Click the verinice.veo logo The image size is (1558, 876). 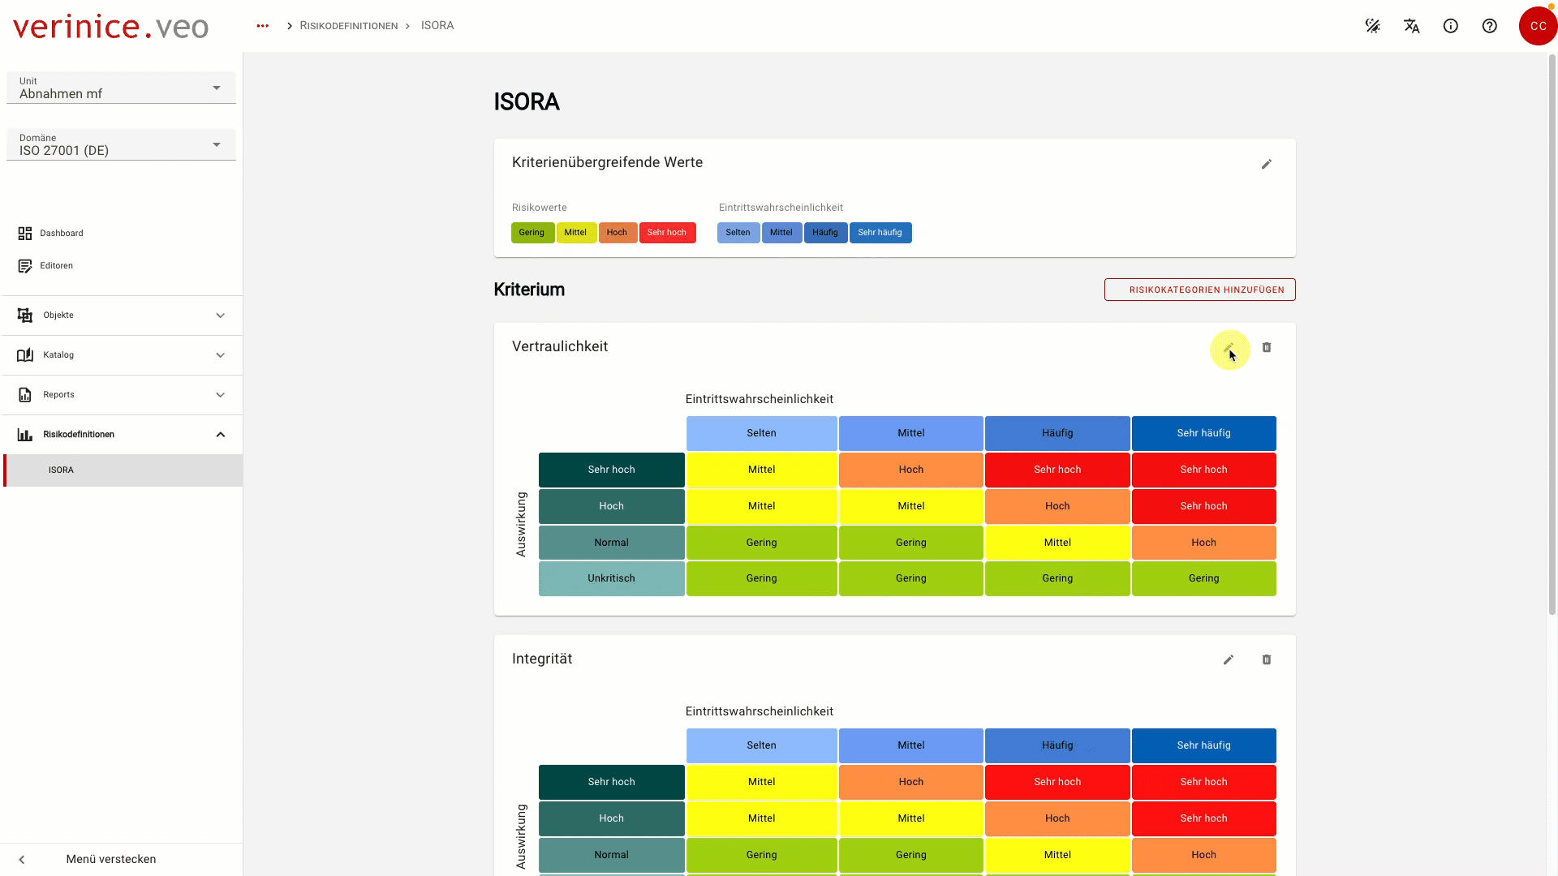click(x=111, y=26)
